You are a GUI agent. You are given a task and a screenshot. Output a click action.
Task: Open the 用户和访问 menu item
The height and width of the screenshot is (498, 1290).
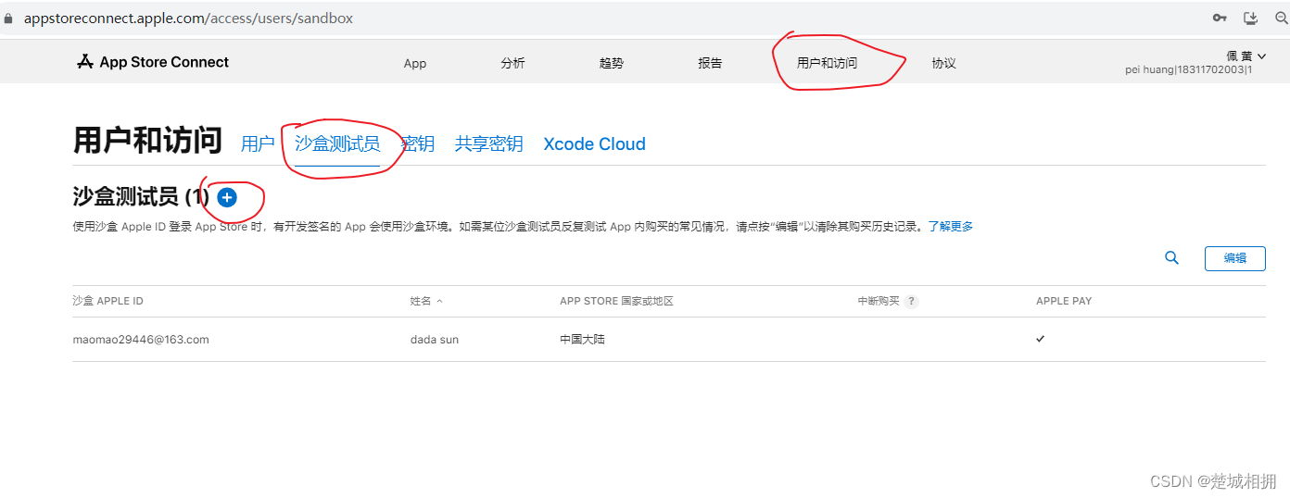click(x=827, y=63)
